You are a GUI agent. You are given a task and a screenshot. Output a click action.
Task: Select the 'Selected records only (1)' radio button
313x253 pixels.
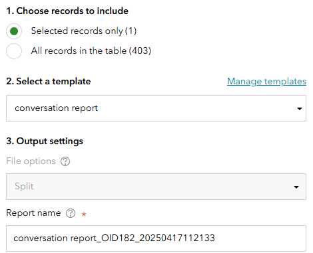coord(14,31)
